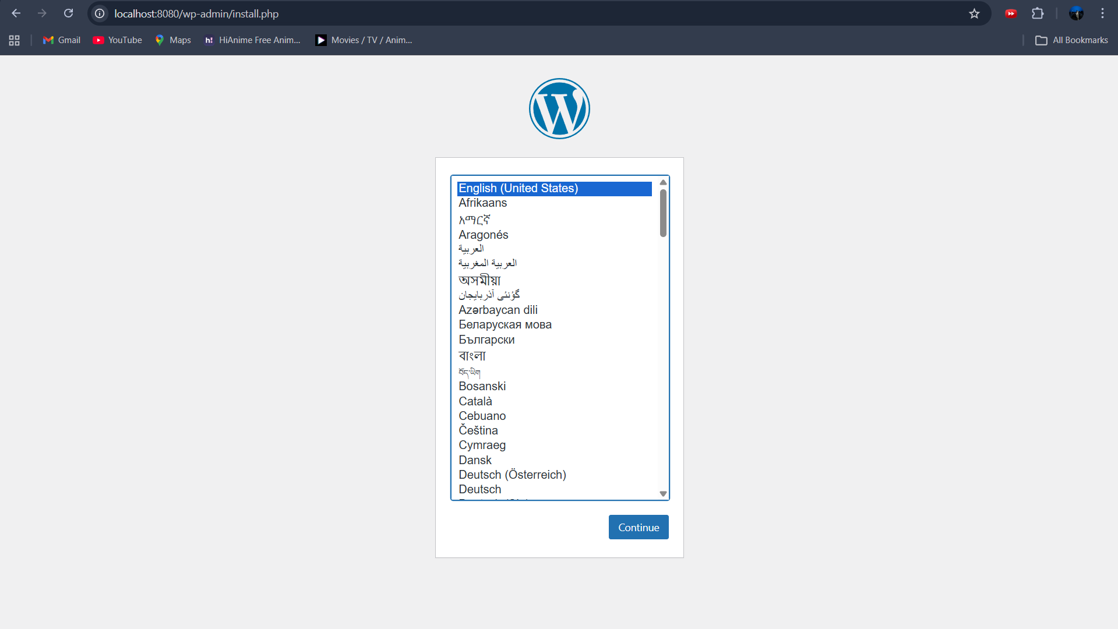Expand the All Bookmarks folder

click(x=1071, y=40)
